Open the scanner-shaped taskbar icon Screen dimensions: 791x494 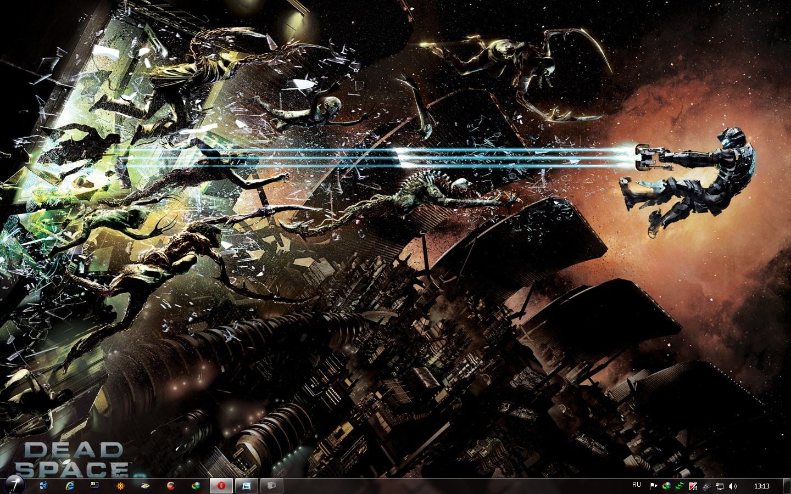146,486
